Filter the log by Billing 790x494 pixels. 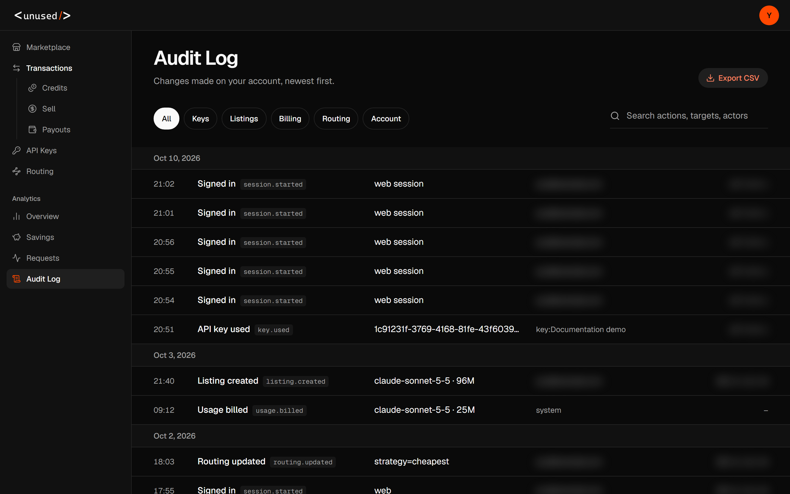click(x=290, y=119)
